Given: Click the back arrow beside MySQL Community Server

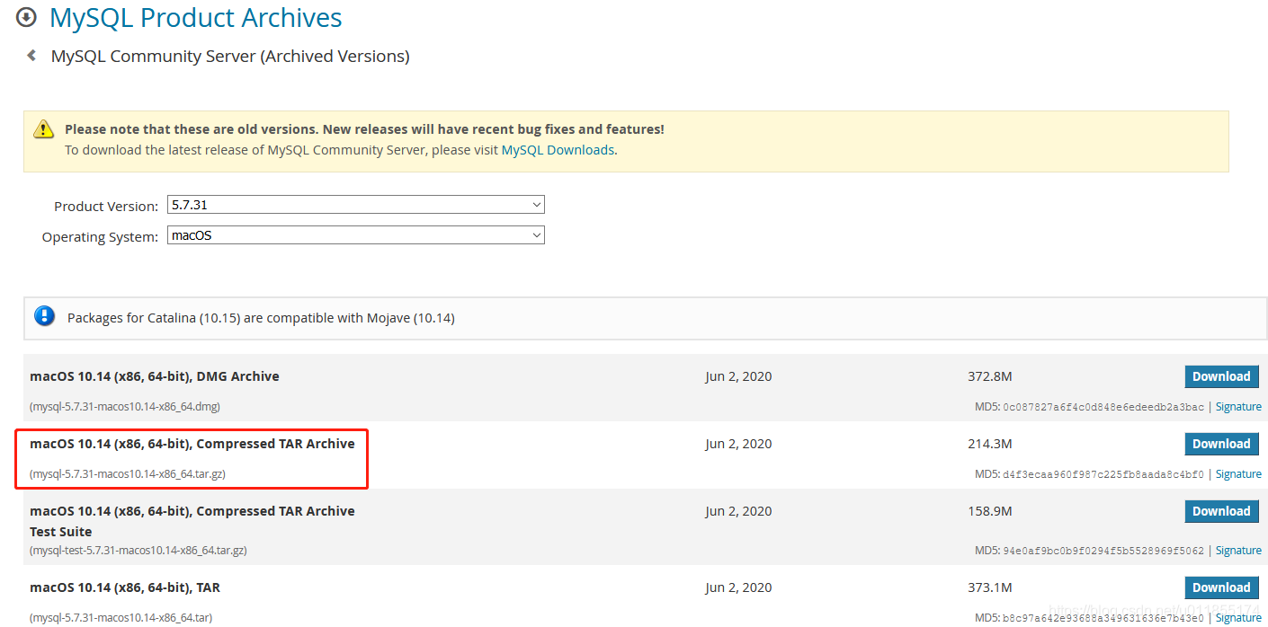Looking at the screenshot, I should click(31, 56).
